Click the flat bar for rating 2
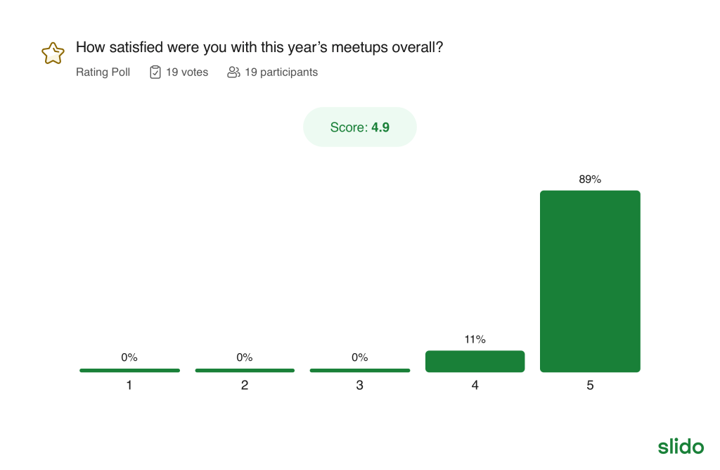Image resolution: width=720 pixels, height=470 pixels. pyautogui.click(x=244, y=370)
